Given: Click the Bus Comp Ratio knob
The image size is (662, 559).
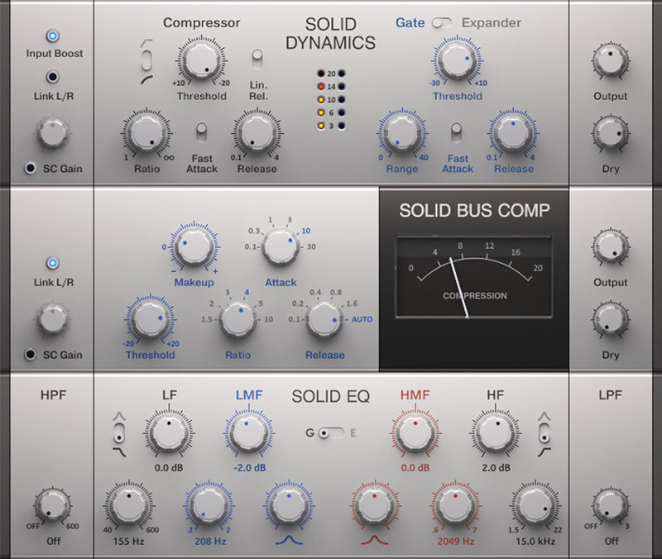Looking at the screenshot, I should [x=237, y=319].
